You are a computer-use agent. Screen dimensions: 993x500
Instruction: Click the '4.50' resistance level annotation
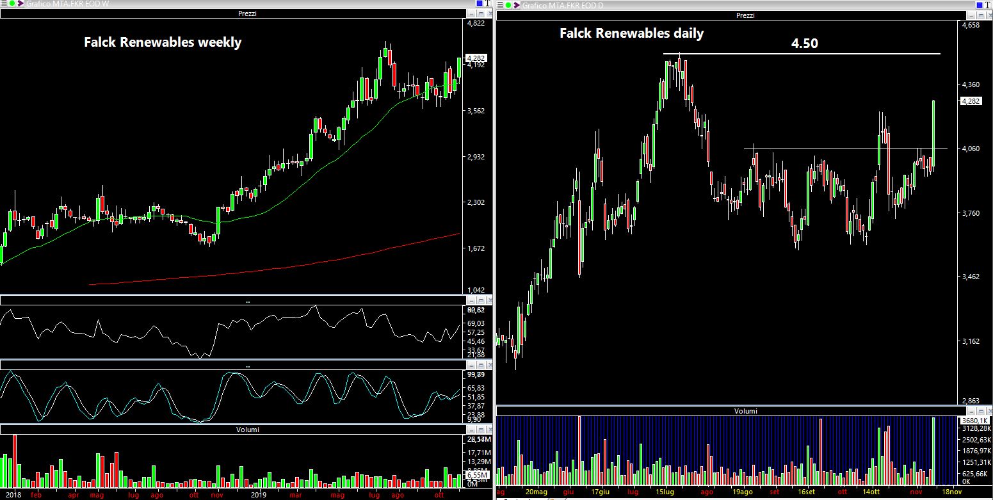click(805, 44)
